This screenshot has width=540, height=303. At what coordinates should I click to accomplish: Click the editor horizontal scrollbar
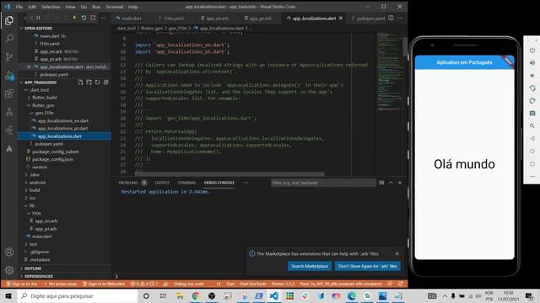pos(229,174)
